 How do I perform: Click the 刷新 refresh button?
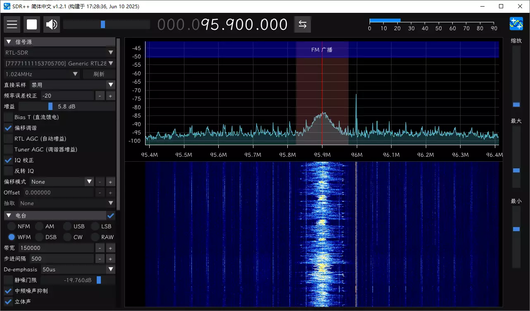tap(99, 74)
